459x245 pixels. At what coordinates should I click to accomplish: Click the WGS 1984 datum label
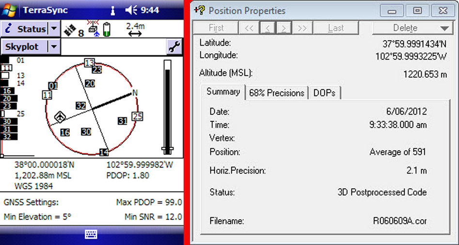(33, 186)
